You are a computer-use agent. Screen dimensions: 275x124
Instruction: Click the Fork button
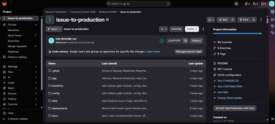click(244, 20)
